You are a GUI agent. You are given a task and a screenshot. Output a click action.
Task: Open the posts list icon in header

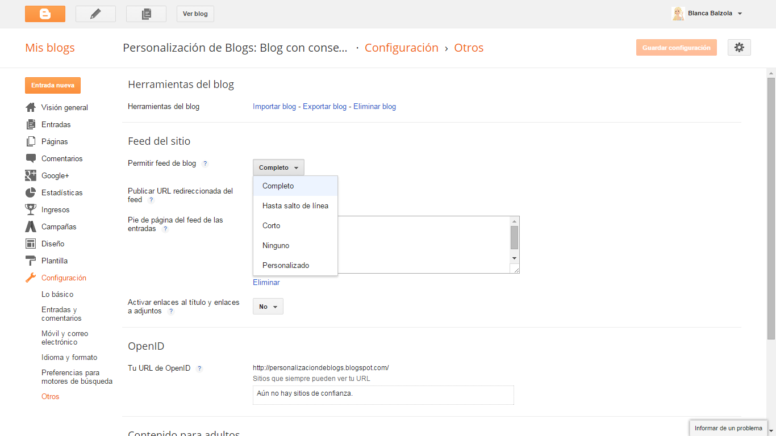(x=146, y=14)
